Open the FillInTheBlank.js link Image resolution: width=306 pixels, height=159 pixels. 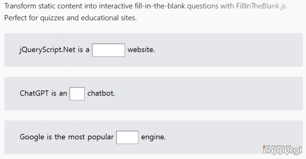tap(261, 6)
